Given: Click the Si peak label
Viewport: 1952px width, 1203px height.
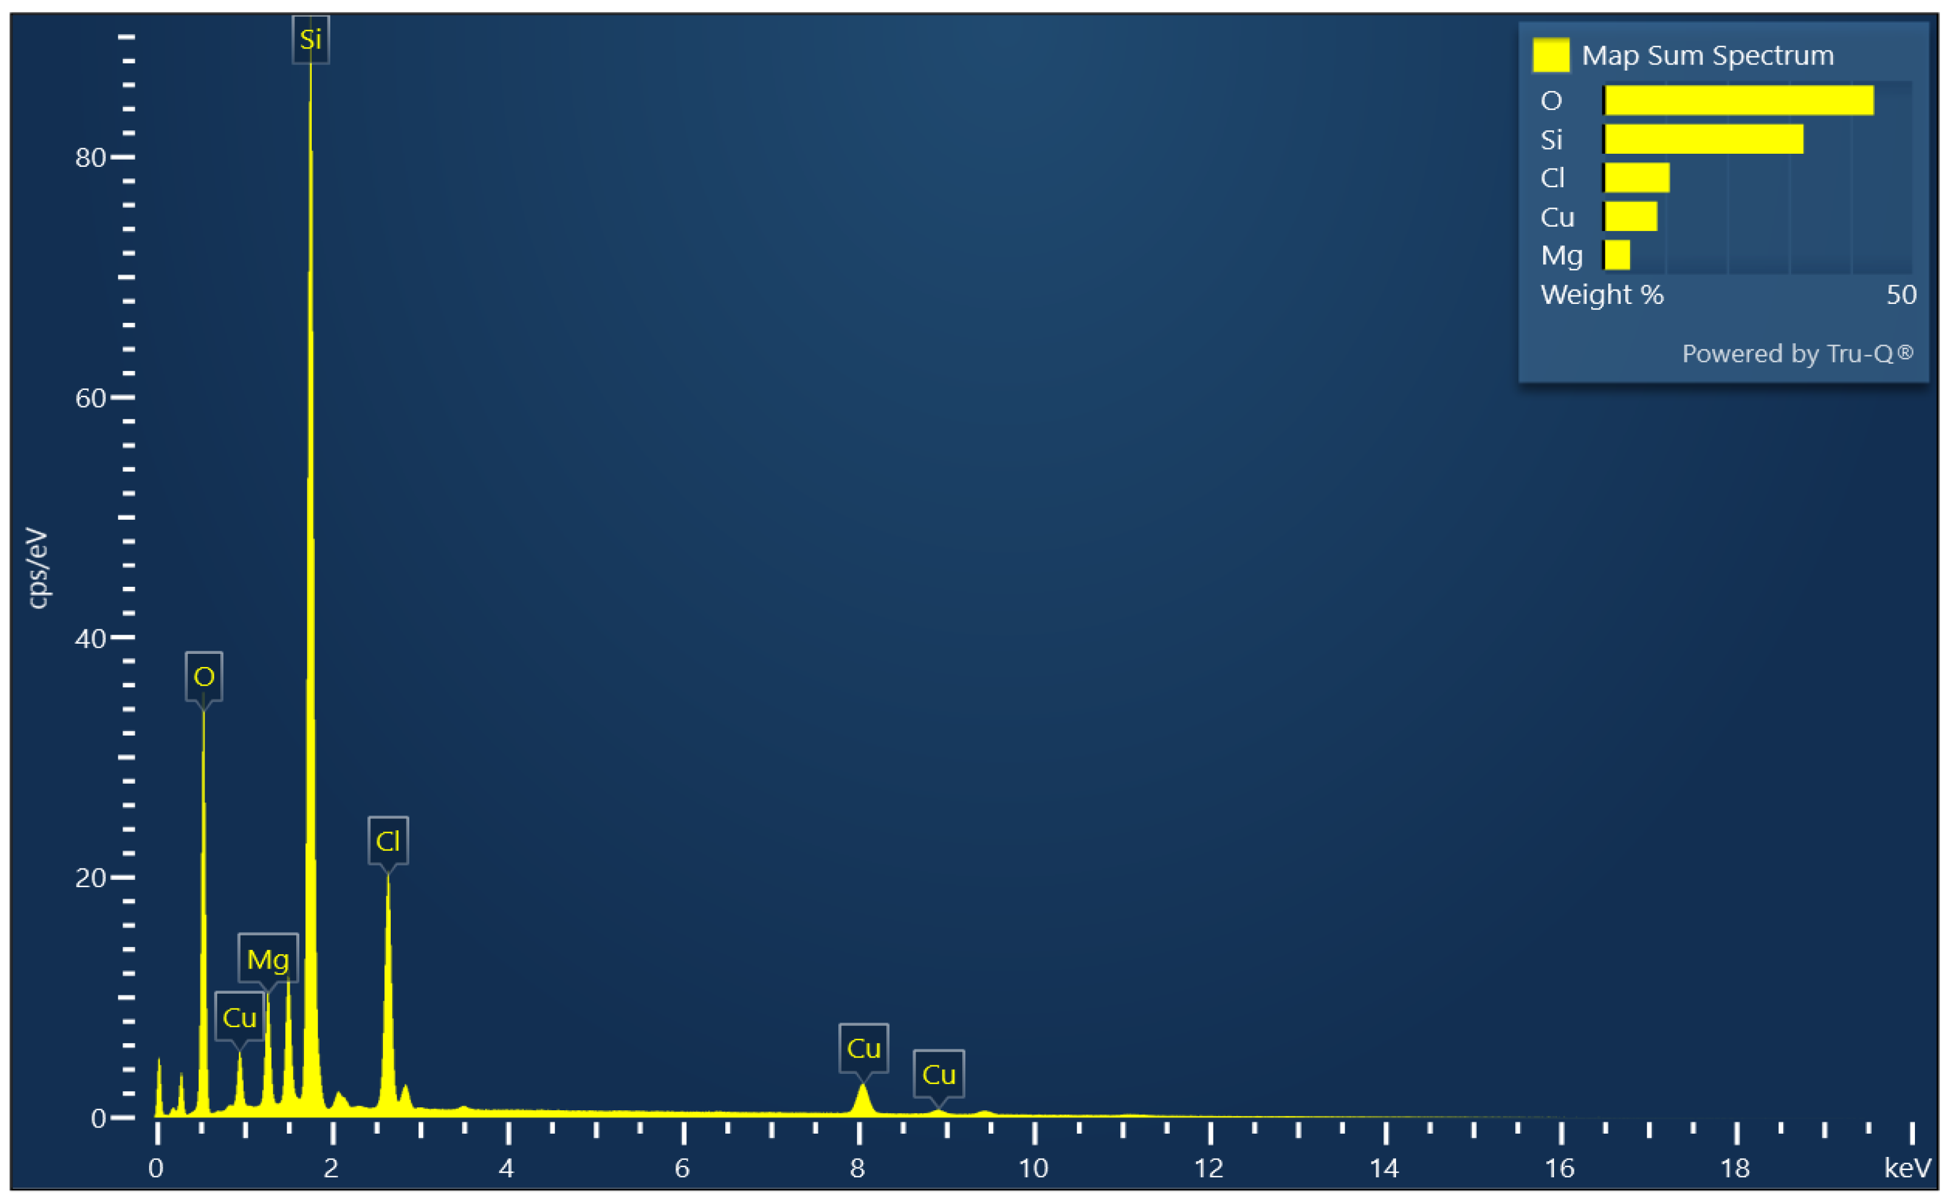Looking at the screenshot, I should tap(311, 39).
